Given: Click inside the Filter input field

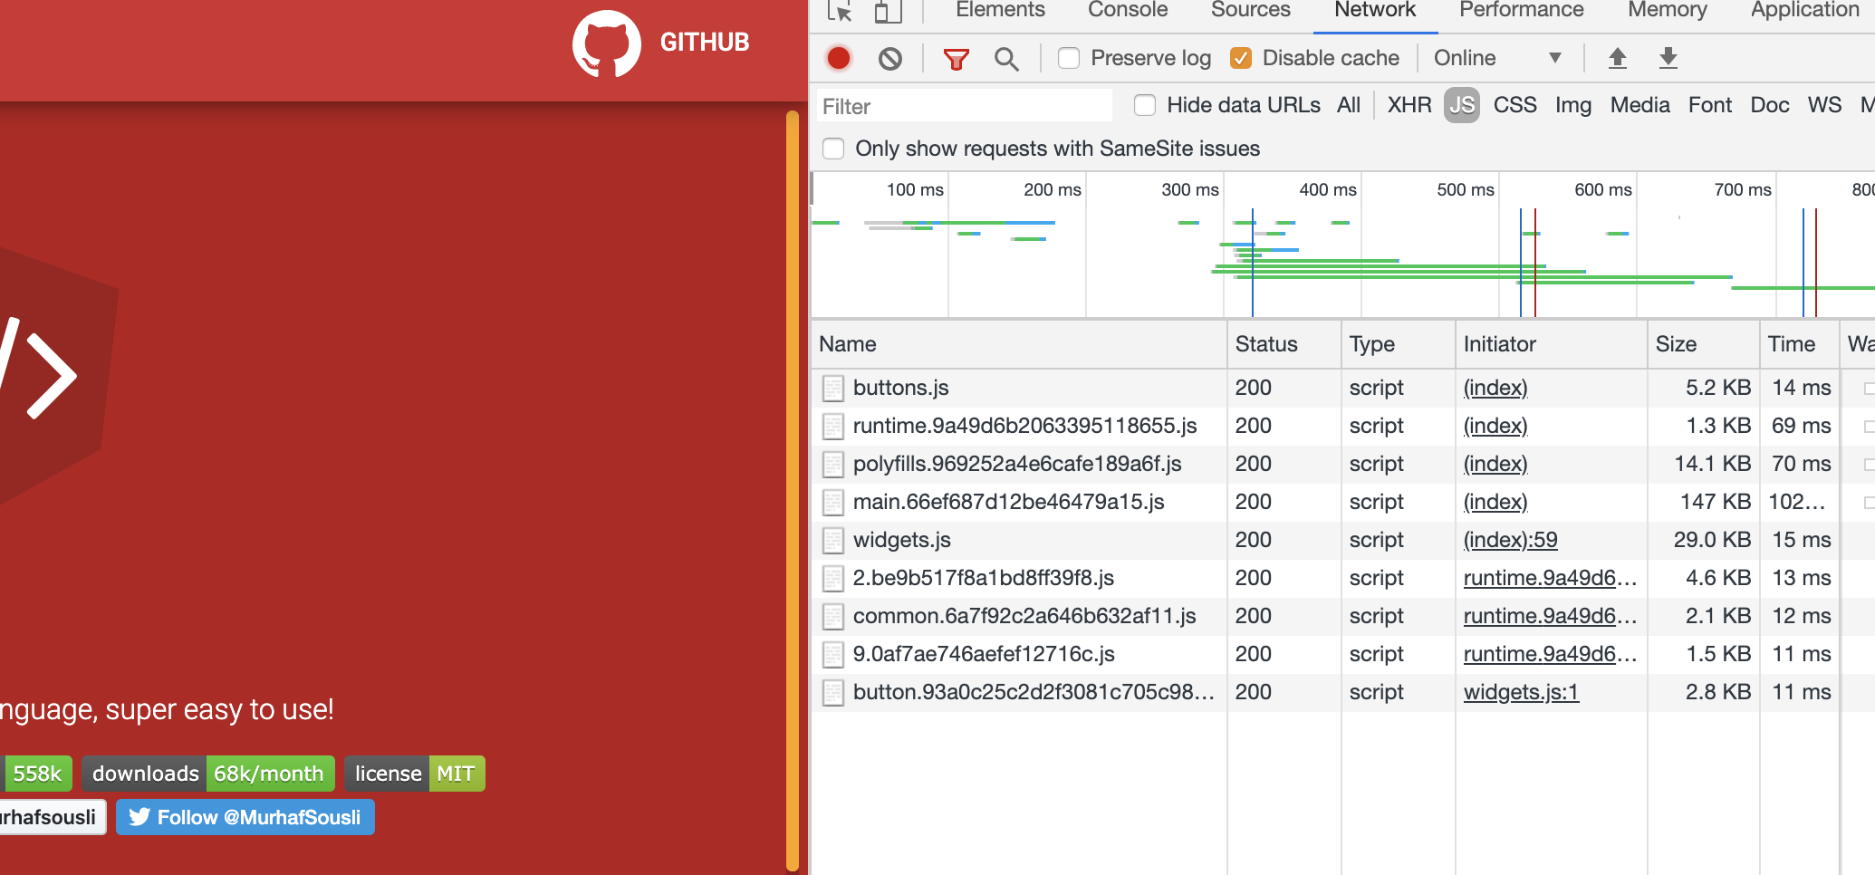Looking at the screenshot, I should pyautogui.click(x=963, y=106).
